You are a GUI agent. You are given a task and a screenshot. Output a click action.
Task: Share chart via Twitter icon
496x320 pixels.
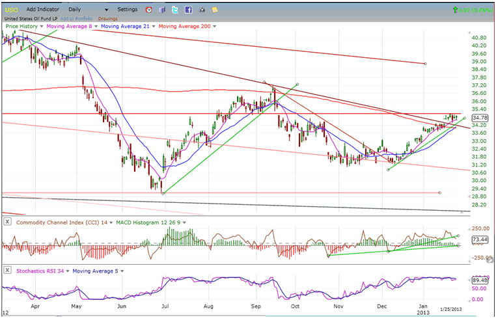175,10
